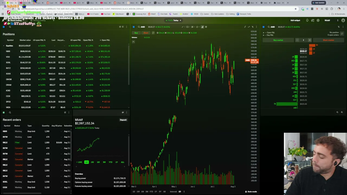Open the AMD chart three-dot menu
Viewport: 347px width, 195px height.
[256, 27]
